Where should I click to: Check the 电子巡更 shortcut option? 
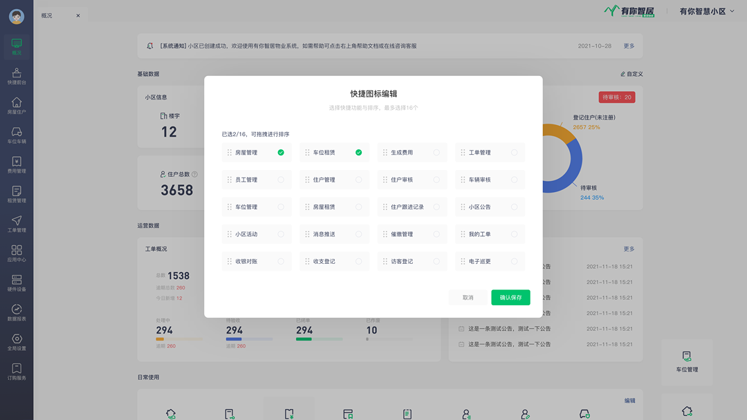coord(514,262)
